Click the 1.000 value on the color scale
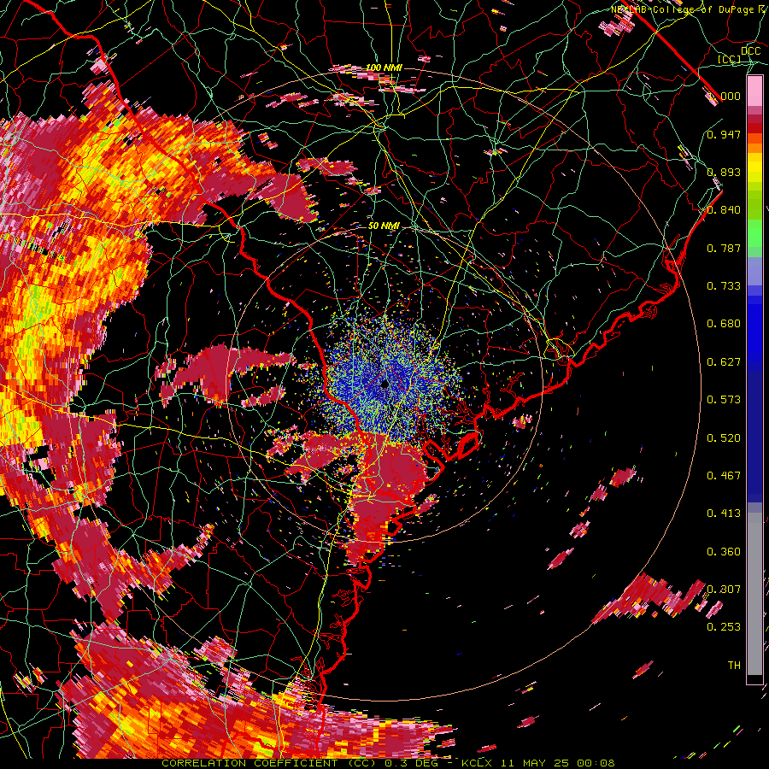Viewport: 769px width, 769px height. pyautogui.click(x=724, y=96)
